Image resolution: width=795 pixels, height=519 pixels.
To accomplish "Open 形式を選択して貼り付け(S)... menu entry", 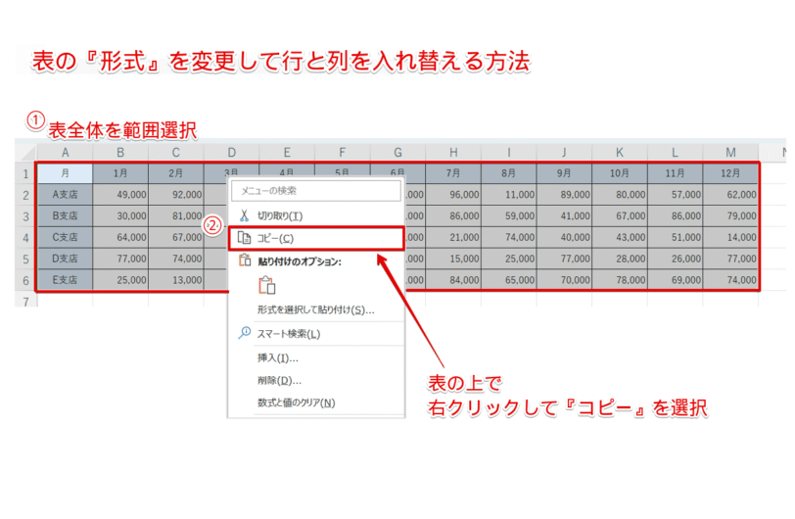I will point(316,309).
